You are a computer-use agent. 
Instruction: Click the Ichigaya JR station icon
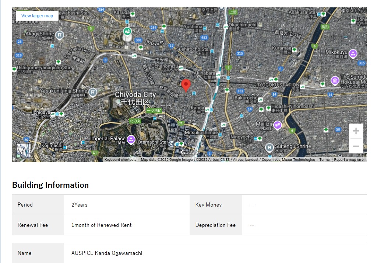click(x=53, y=114)
